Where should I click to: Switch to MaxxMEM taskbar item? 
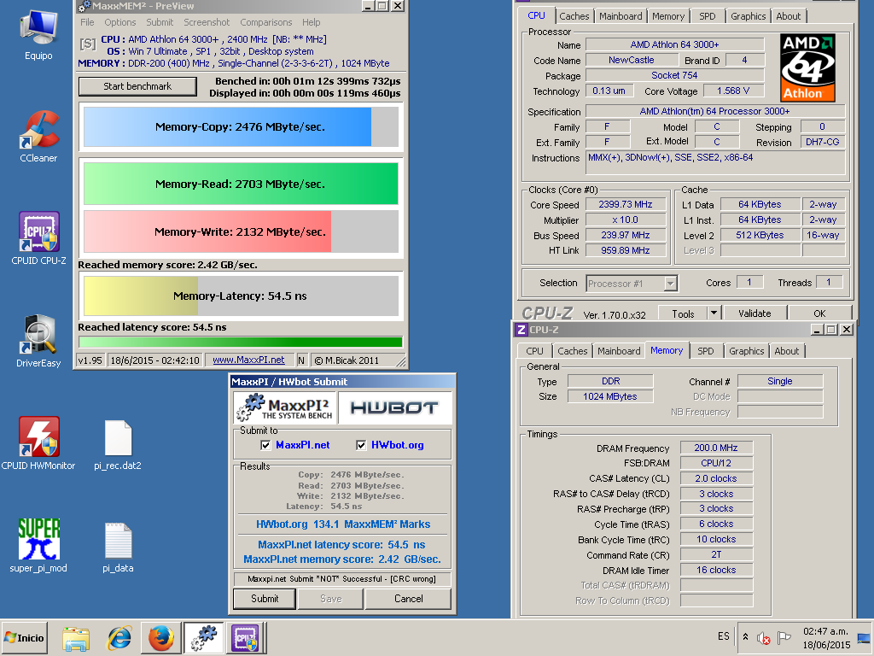pyautogui.click(x=203, y=637)
